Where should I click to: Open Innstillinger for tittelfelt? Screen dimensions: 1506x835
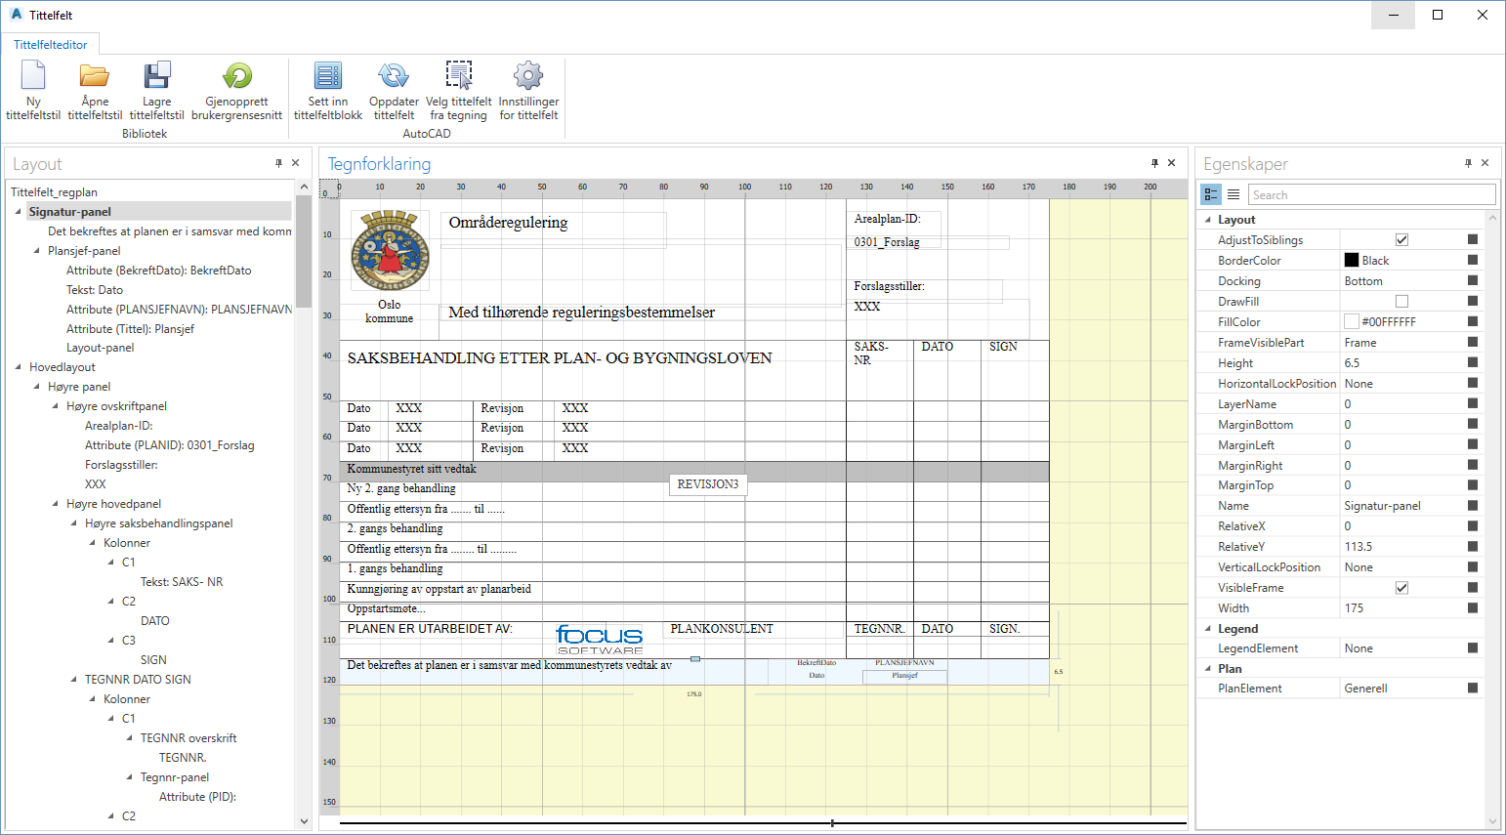(528, 76)
